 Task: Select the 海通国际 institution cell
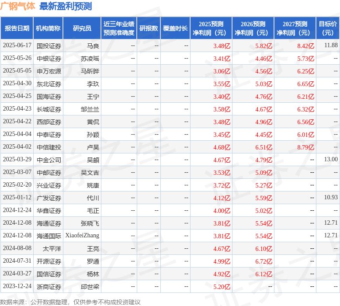click(x=49, y=236)
